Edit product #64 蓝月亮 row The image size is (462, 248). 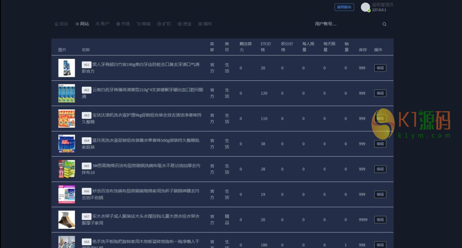tap(380, 144)
